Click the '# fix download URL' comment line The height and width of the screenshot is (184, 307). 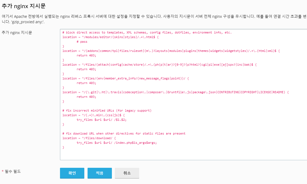tap(124, 133)
